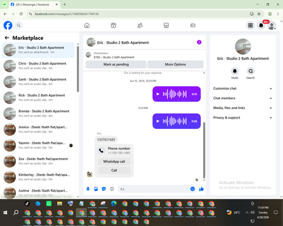Open WhatsApp from the taskbar

[49, 203]
